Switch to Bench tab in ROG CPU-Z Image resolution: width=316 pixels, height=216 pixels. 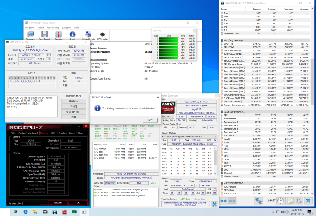tap(72, 133)
